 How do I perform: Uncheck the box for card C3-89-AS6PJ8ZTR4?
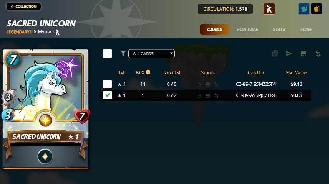pyautogui.click(x=107, y=95)
